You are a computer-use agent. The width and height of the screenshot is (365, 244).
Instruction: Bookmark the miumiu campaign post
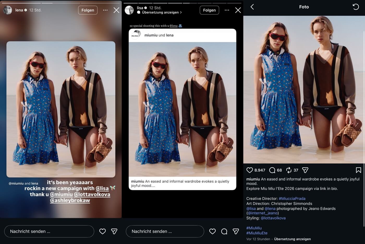[358, 170]
